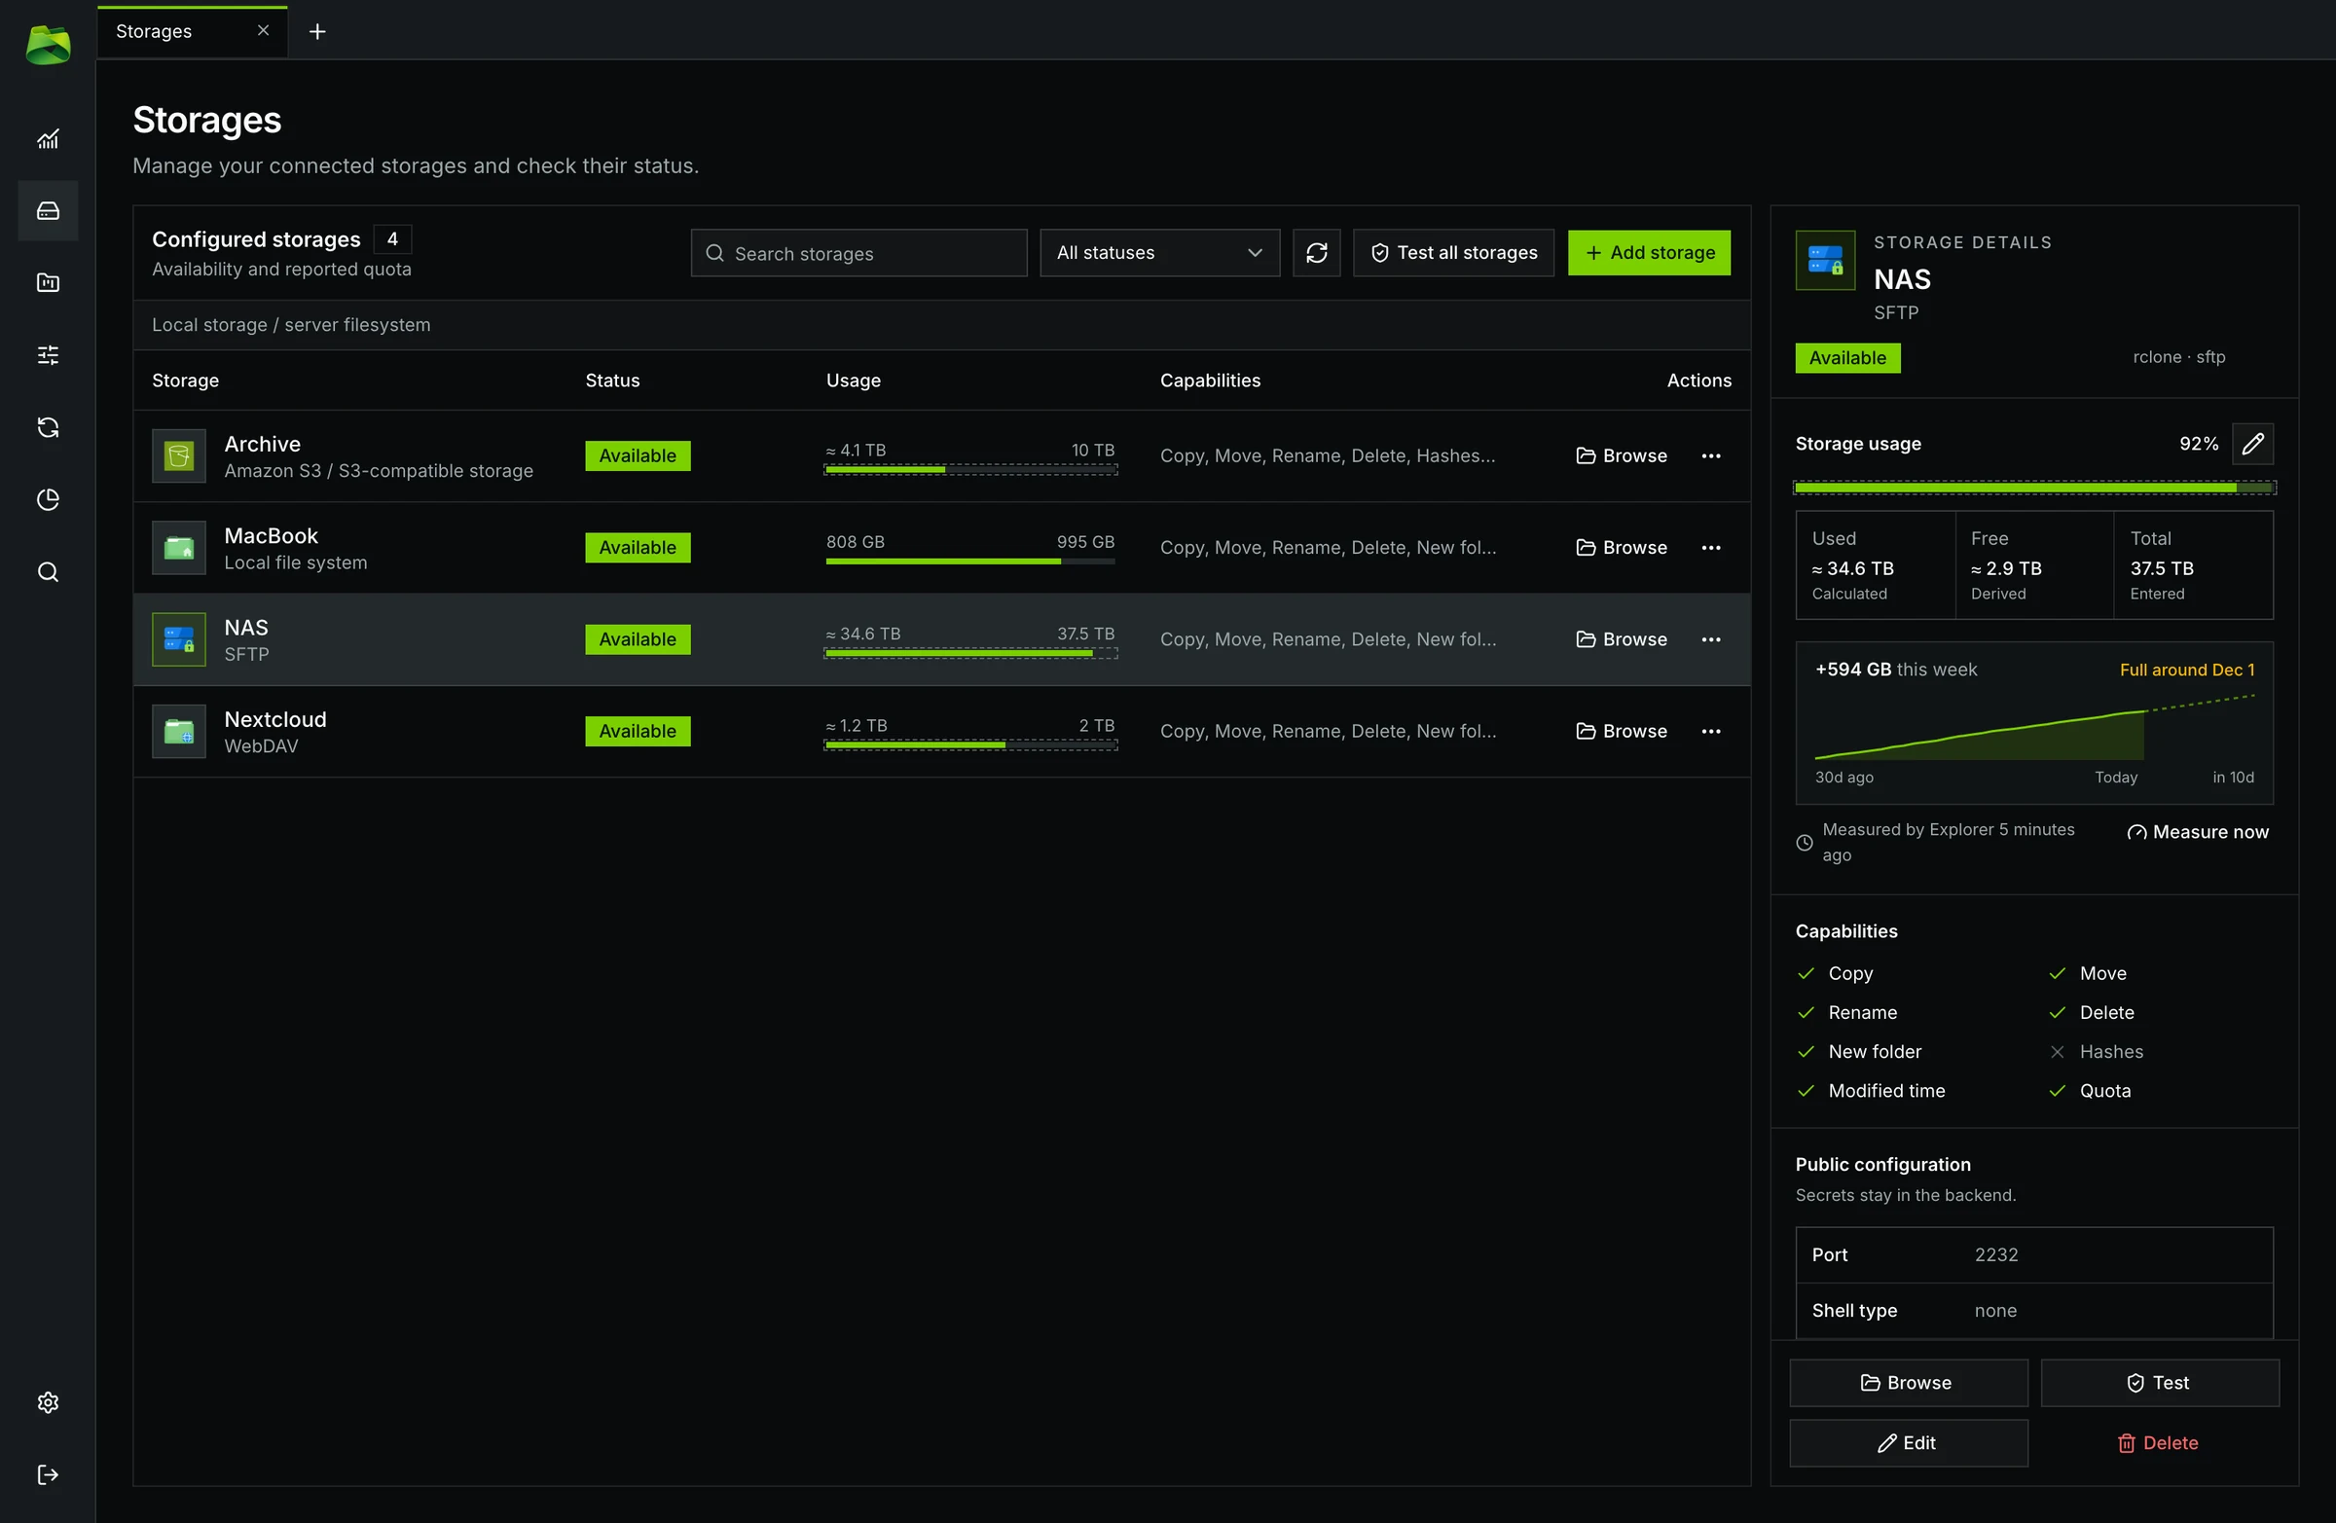The height and width of the screenshot is (1523, 2336).
Task: Click Test button in details panel
Action: click(x=2159, y=1383)
